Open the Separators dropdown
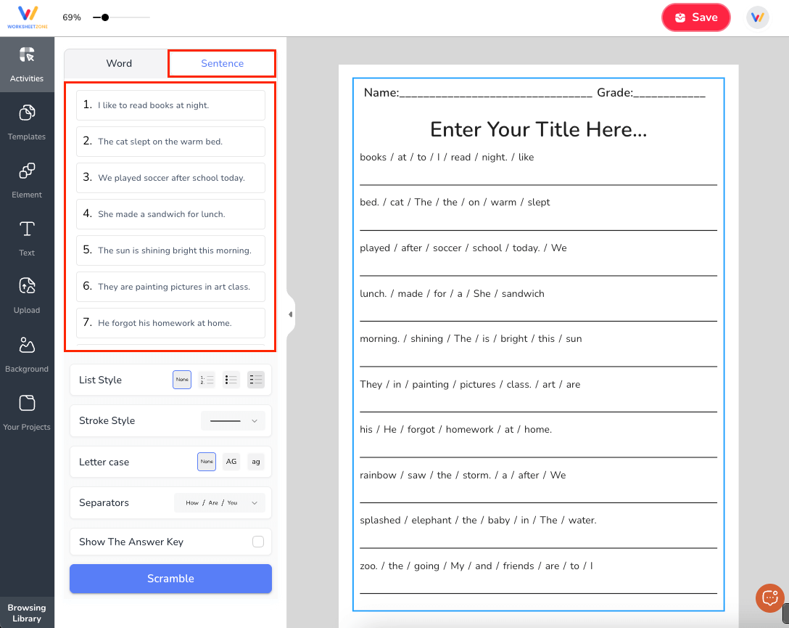This screenshot has width=789, height=628. [x=220, y=502]
